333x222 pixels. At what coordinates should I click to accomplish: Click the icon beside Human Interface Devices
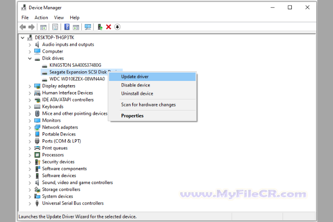tap(37, 93)
